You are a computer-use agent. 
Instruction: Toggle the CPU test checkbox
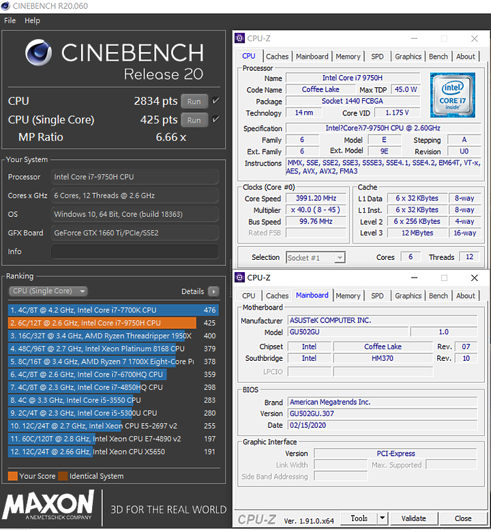tap(215, 101)
